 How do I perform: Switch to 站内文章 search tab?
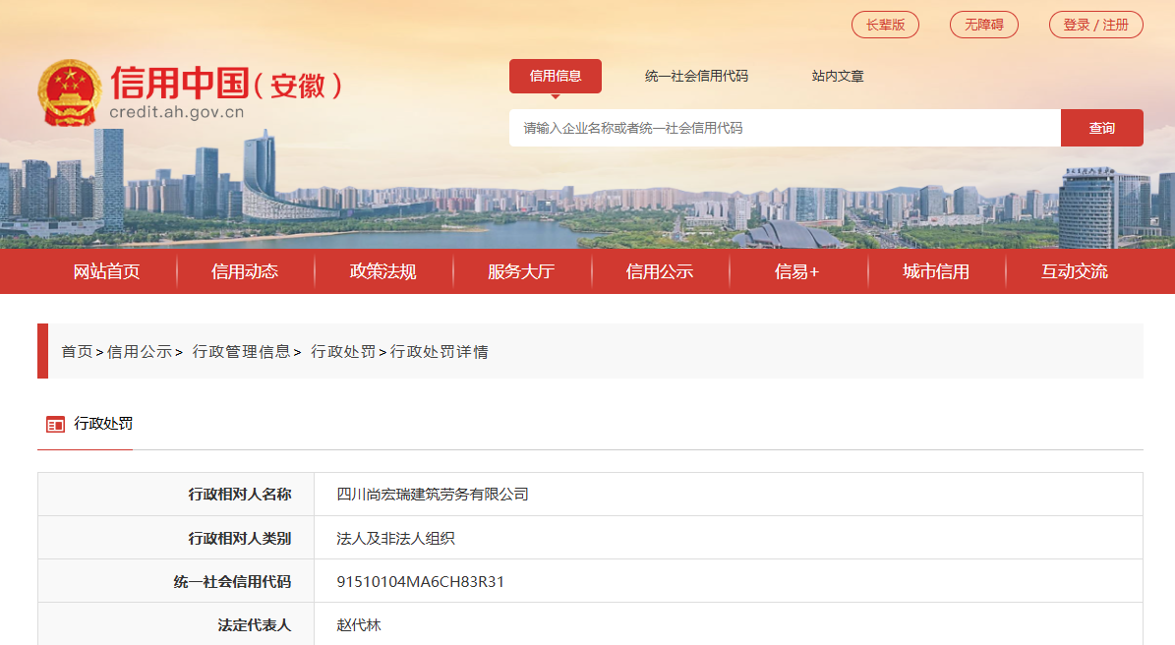[838, 76]
